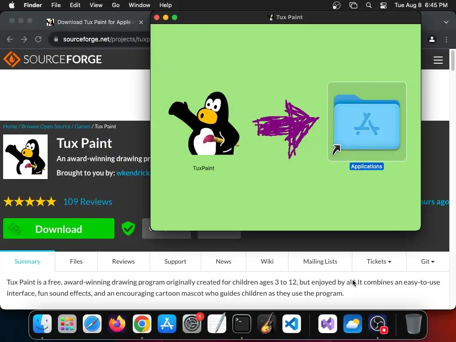
Task: Open Terminal from the Dock
Action: click(x=242, y=324)
